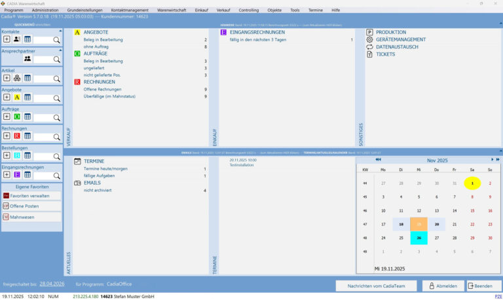Open the Artikel list table icon
The image size is (503, 300).
[x=28, y=78]
